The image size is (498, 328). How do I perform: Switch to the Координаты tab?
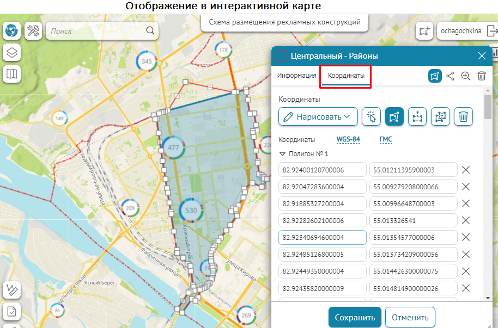coord(345,76)
